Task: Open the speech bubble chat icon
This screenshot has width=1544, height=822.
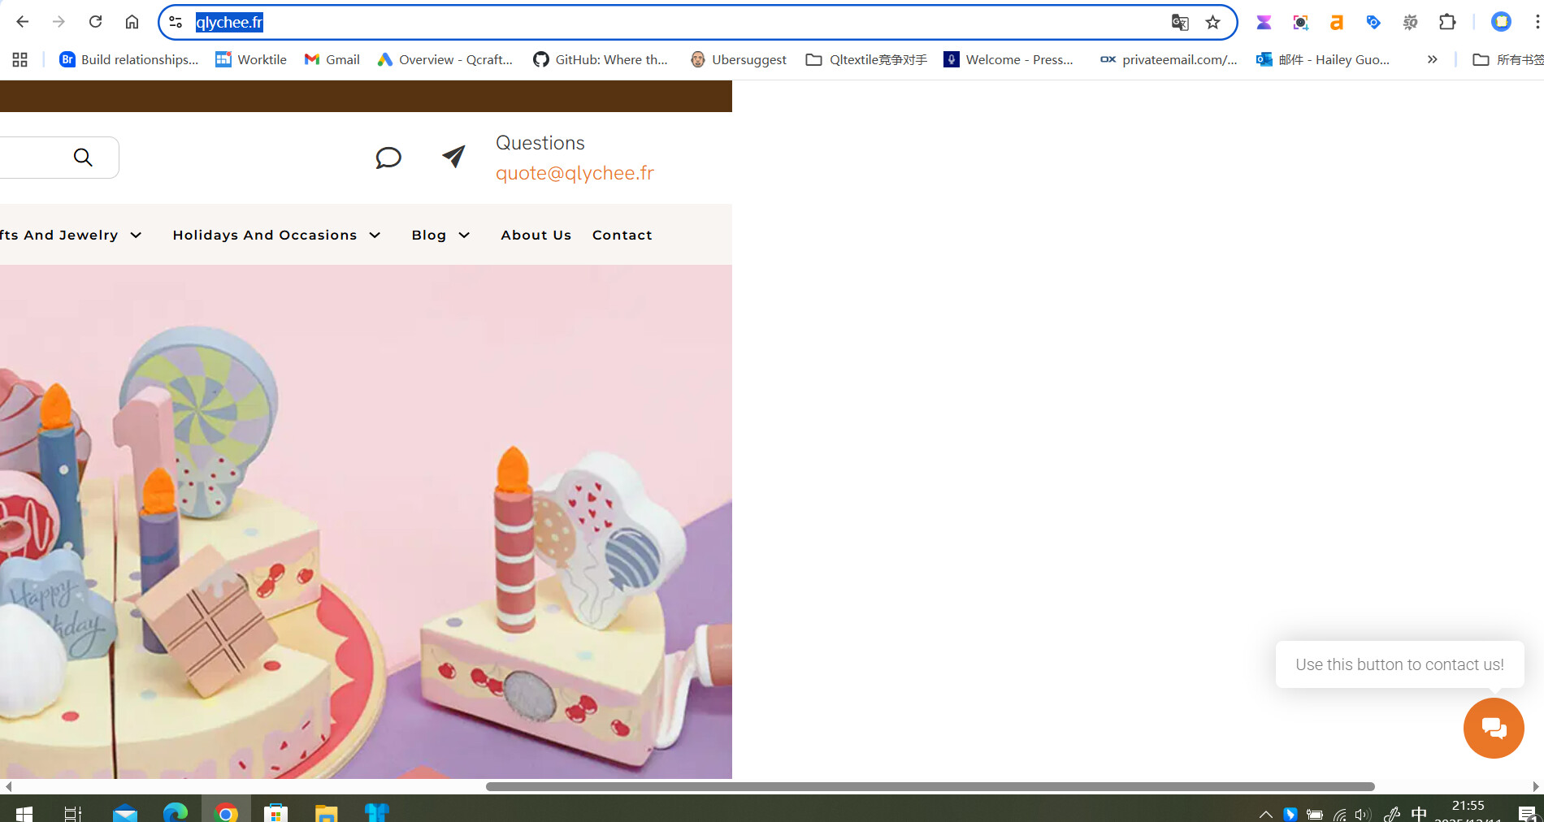Action: click(x=388, y=157)
